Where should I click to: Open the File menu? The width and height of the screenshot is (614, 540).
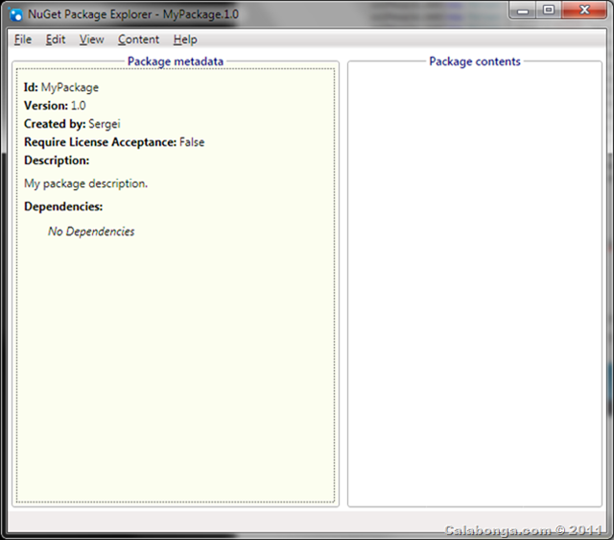point(23,39)
